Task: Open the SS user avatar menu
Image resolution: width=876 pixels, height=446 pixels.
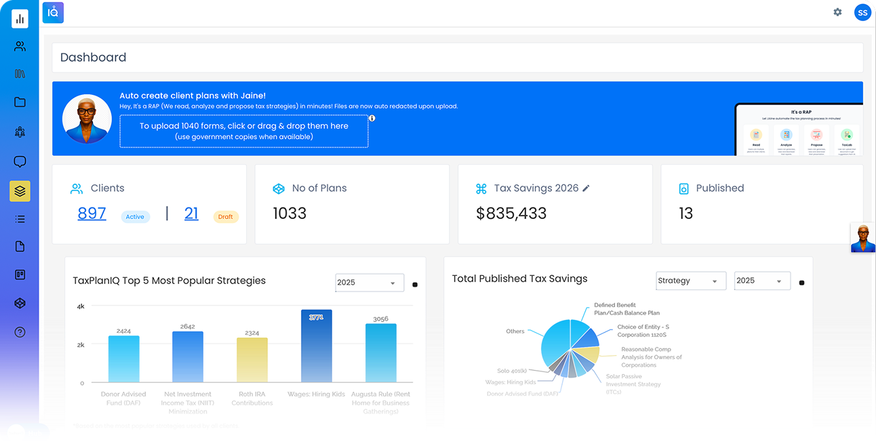Action: pos(862,12)
